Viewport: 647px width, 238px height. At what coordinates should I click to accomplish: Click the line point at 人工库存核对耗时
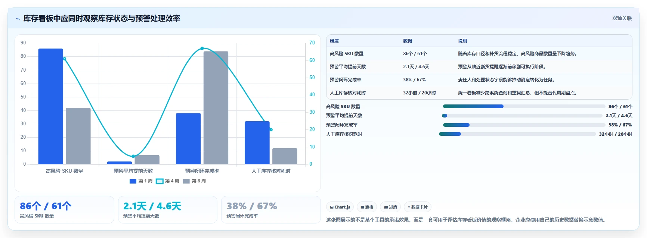coord(271,129)
